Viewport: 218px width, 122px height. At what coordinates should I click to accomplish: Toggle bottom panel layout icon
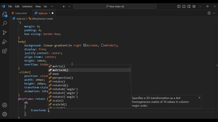[184, 6]
